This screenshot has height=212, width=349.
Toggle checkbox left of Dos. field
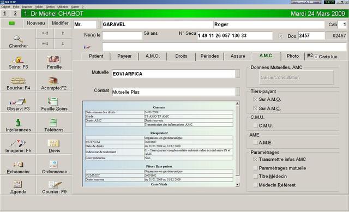pyautogui.click(x=281, y=36)
